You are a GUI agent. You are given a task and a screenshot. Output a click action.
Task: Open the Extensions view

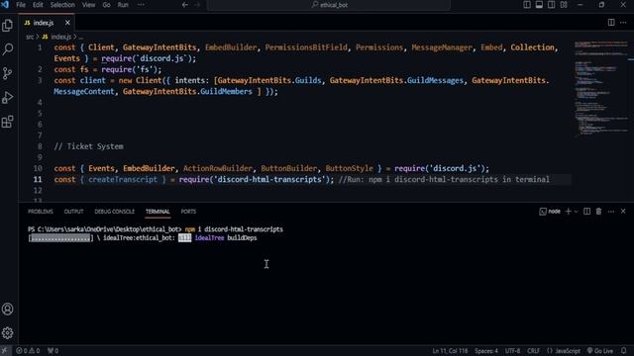pos(8,122)
